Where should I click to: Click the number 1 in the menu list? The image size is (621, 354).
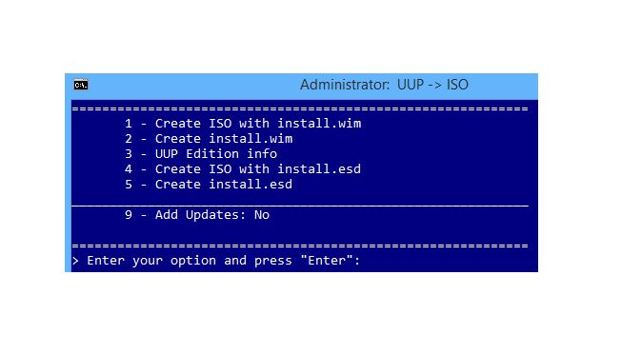[x=129, y=124]
